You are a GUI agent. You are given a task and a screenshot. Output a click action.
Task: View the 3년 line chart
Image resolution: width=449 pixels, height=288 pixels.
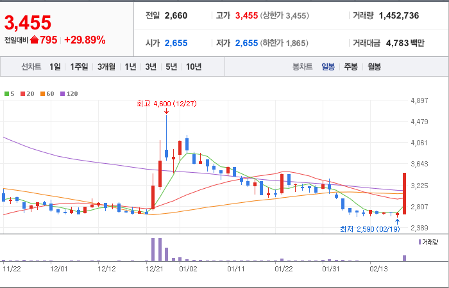click(151, 67)
